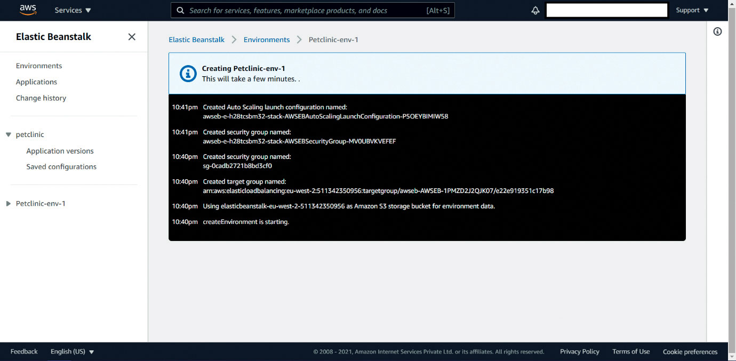Expand the Petclinic-env-1 tree node
The width and height of the screenshot is (736, 361).
9,204
